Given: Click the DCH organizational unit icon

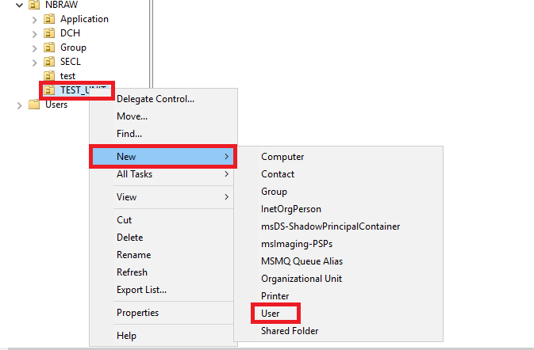Looking at the screenshot, I should tap(49, 33).
